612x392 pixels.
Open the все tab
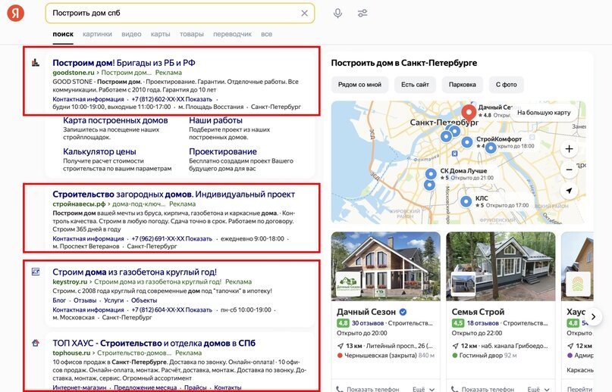point(267,34)
